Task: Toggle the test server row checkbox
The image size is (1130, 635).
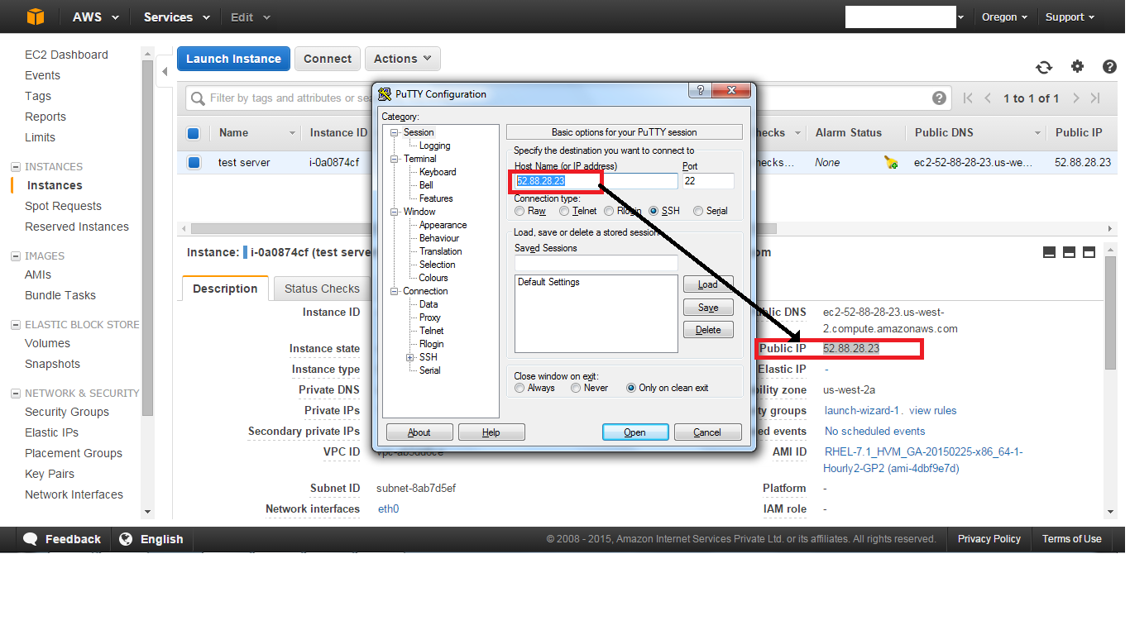Action: (194, 163)
